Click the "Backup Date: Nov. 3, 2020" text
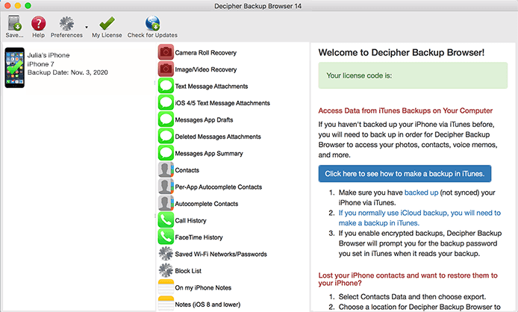 coord(67,72)
